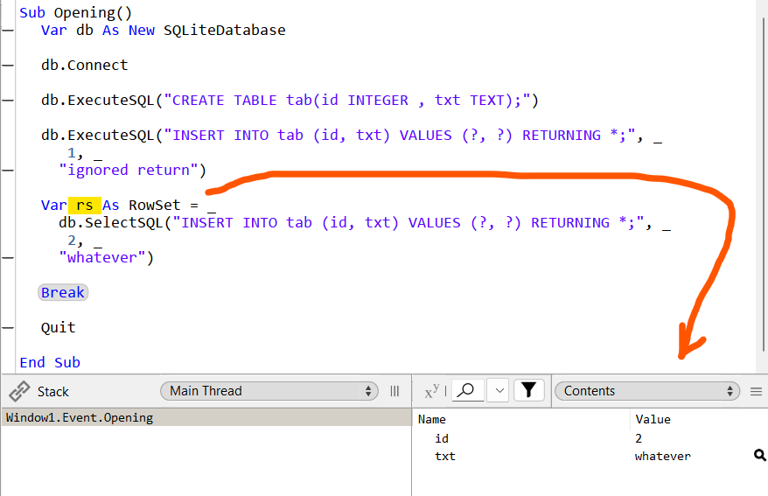The image size is (768, 496).
Task: Click the Name column header
Action: 432,420
